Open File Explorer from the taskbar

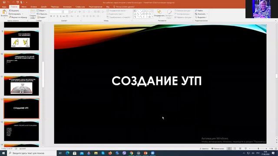tap(96, 153)
